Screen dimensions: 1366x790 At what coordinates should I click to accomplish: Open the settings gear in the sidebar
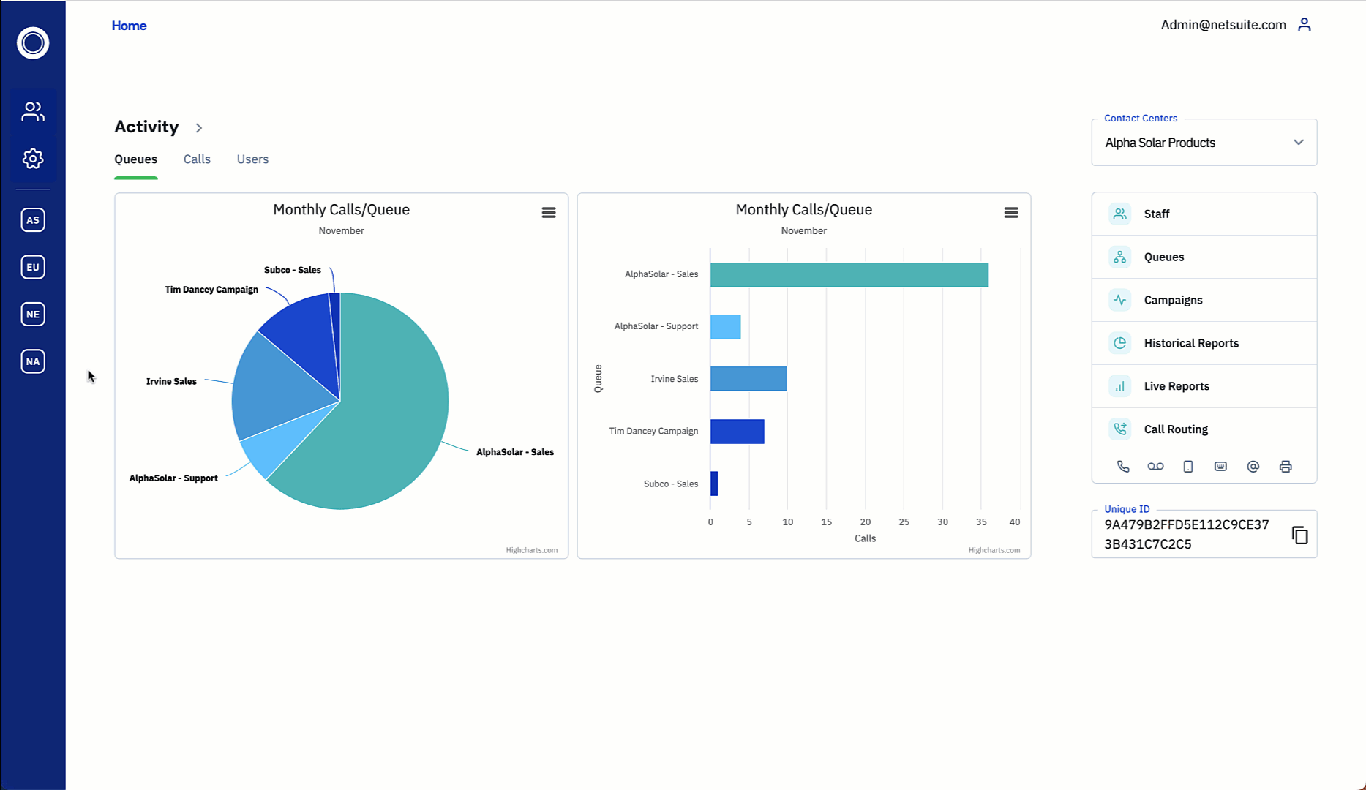click(33, 159)
